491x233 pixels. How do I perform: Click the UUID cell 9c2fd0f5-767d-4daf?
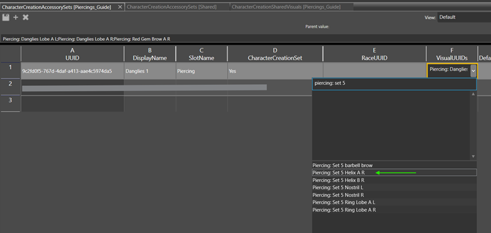72,71
